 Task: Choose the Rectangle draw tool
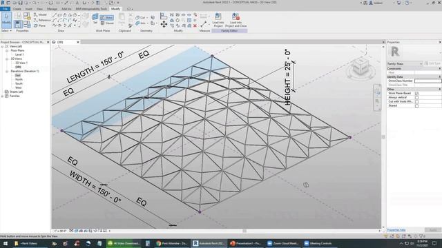(59, 15)
